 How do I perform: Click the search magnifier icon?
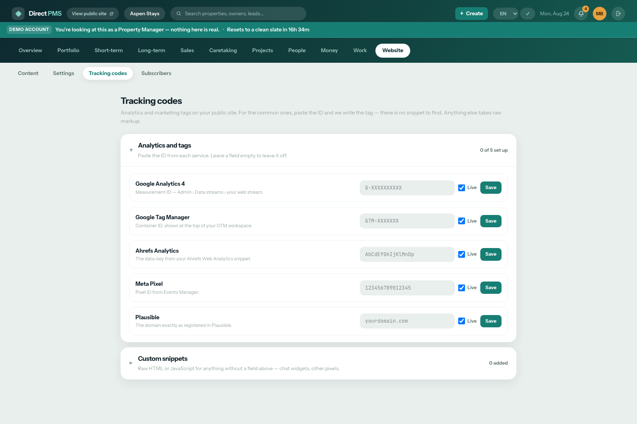179,14
